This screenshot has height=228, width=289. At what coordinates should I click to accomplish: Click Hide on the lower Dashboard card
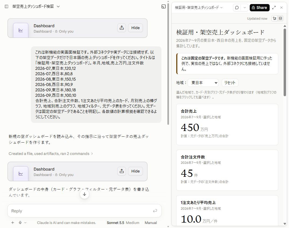[135, 171]
